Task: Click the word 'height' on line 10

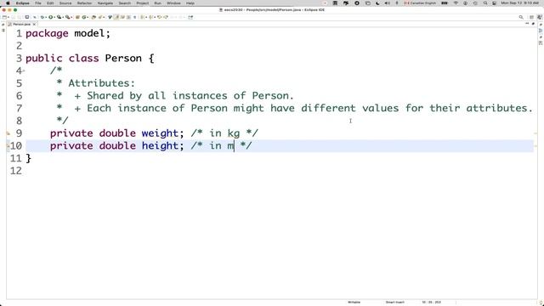Action: [160, 145]
